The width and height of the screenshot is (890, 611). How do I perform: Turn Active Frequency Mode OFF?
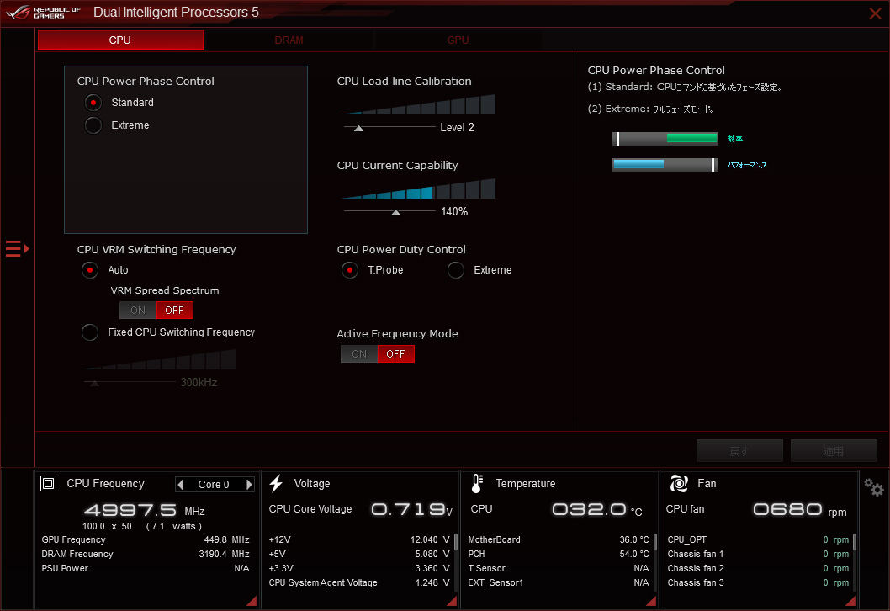(396, 353)
